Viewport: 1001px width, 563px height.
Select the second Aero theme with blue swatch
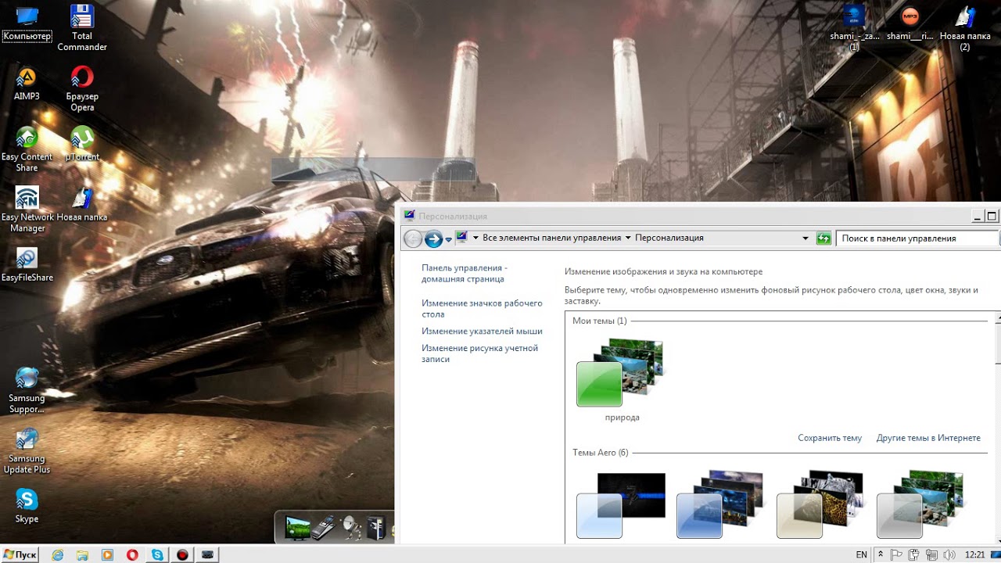[720, 505]
